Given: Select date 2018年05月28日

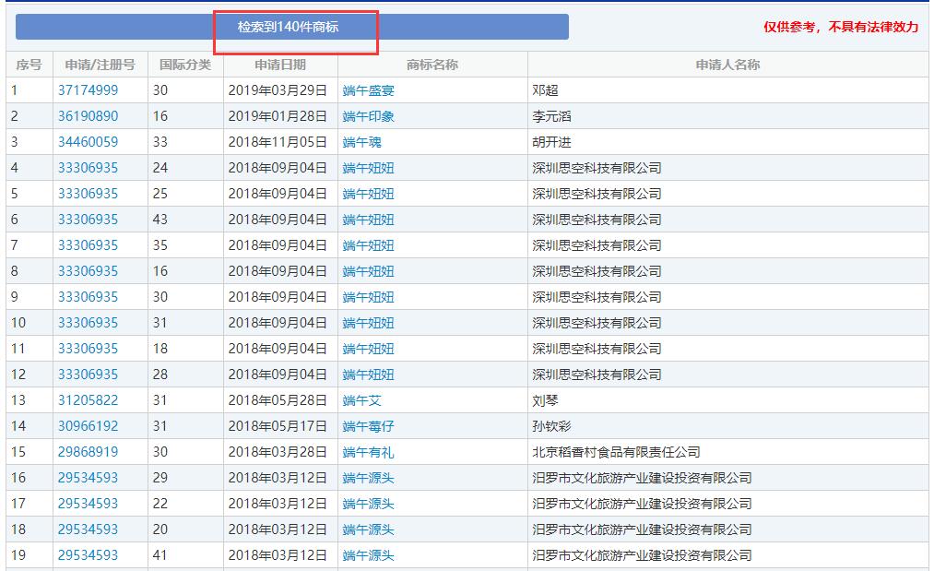Looking at the screenshot, I should (278, 400).
